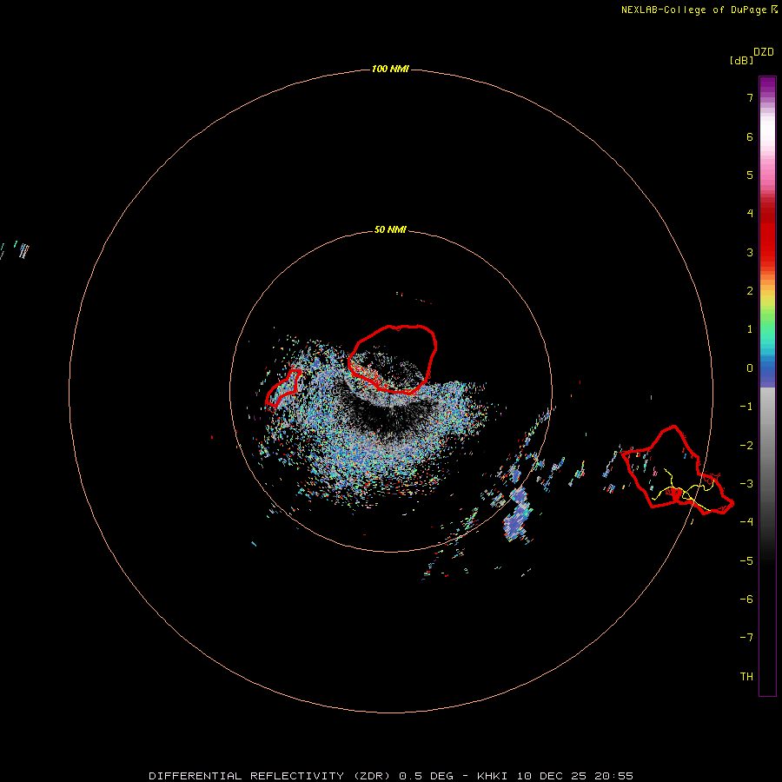Click the -7 value on color scale
782x782 pixels.
746,638
